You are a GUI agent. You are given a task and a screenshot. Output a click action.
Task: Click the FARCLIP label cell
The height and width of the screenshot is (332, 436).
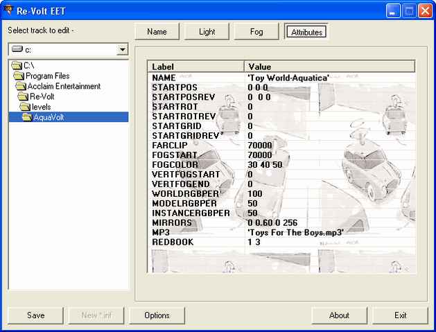click(x=196, y=145)
